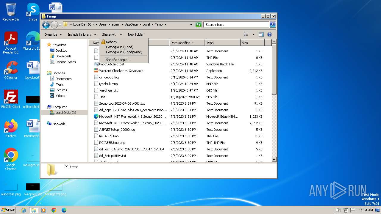Open the Documents library
The width and height of the screenshot is (381, 214).
click(x=63, y=79)
